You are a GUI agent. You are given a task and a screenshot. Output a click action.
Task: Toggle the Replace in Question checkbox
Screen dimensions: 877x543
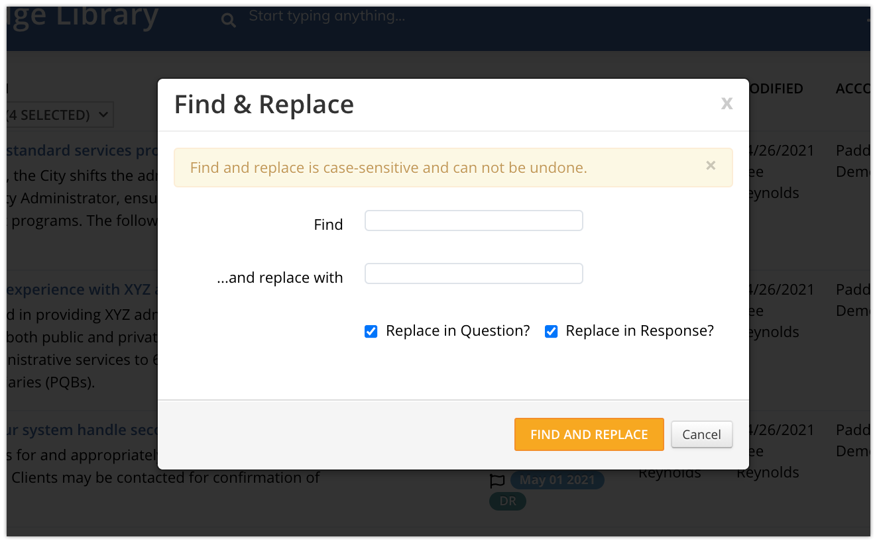pyautogui.click(x=371, y=331)
